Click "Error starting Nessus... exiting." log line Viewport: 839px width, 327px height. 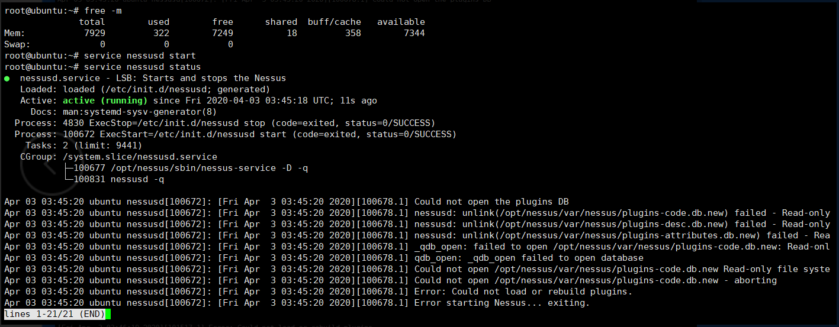502,303
